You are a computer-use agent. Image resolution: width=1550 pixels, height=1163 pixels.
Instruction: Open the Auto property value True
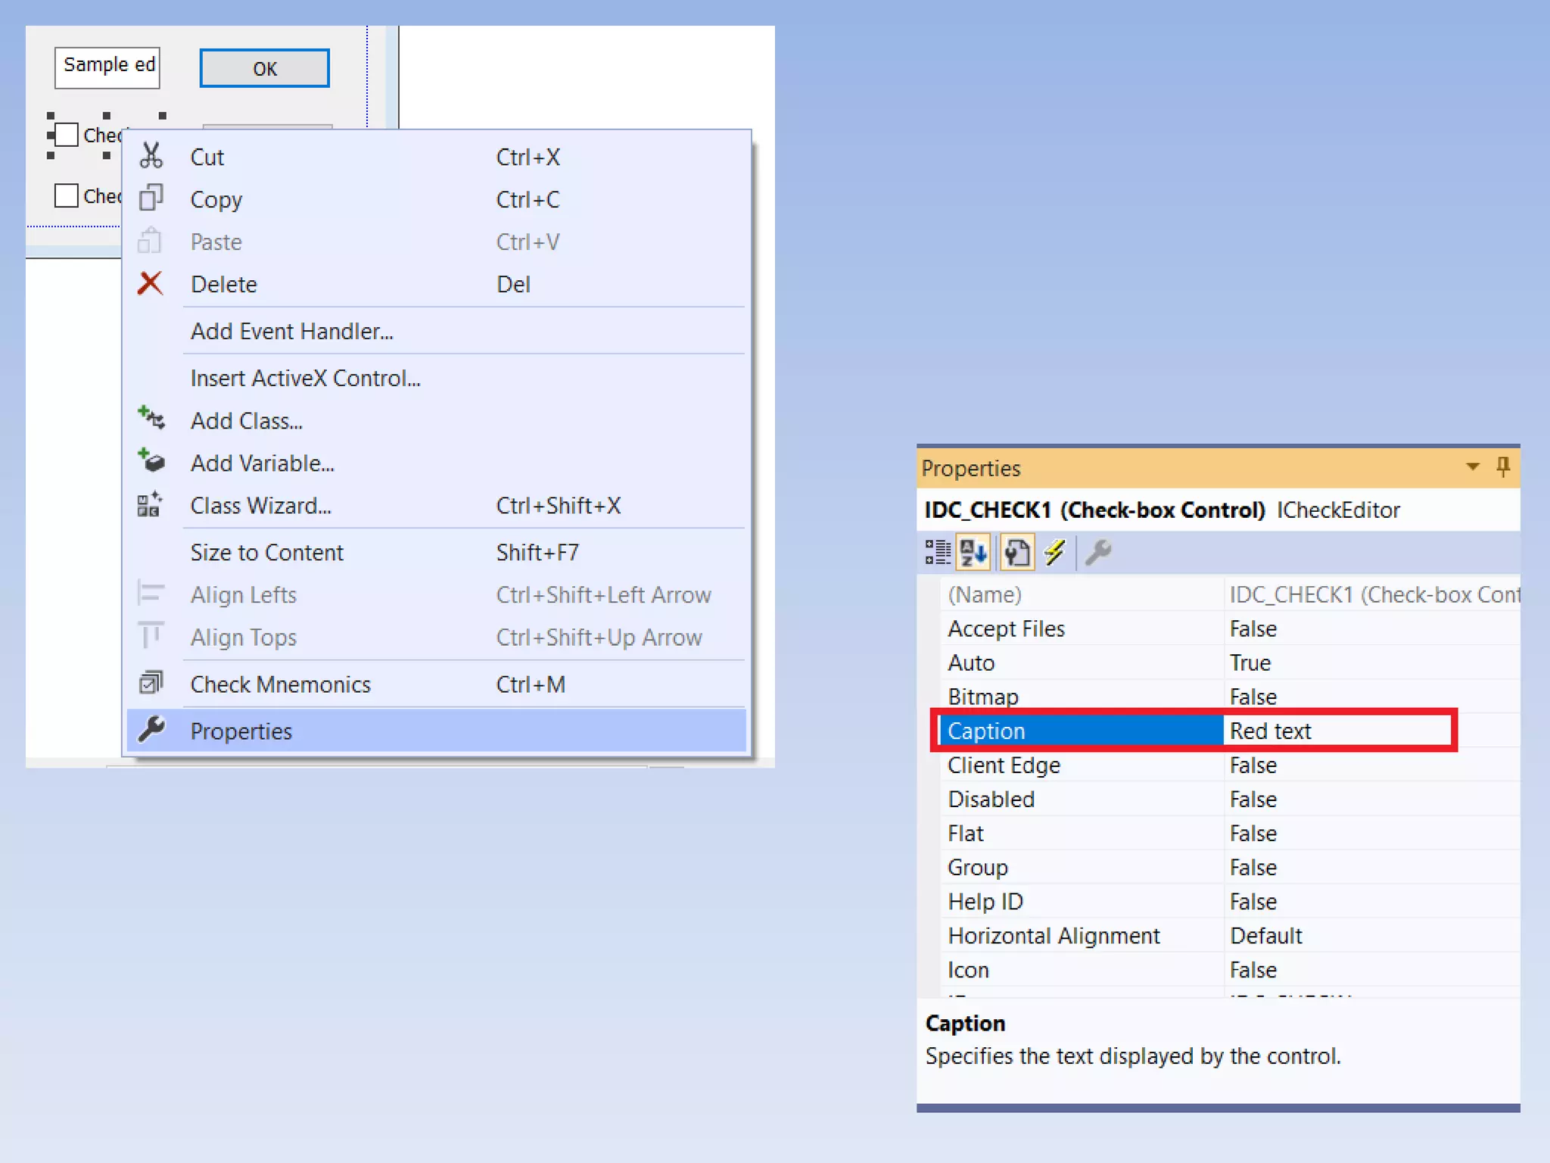click(x=1250, y=663)
